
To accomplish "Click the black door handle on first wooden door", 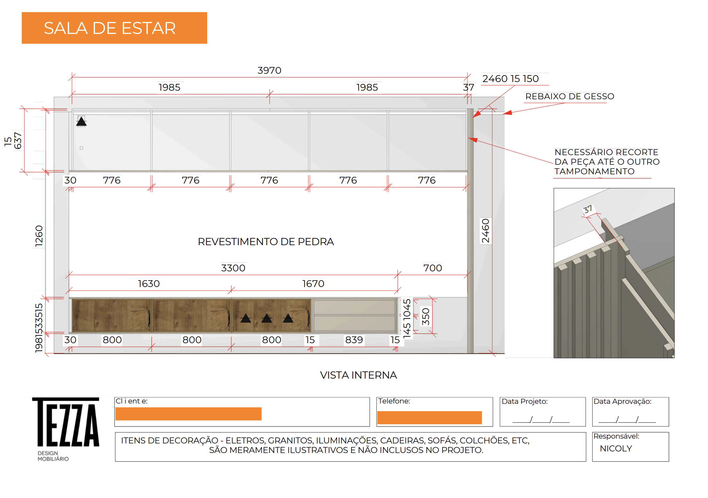I will (x=149, y=318).
